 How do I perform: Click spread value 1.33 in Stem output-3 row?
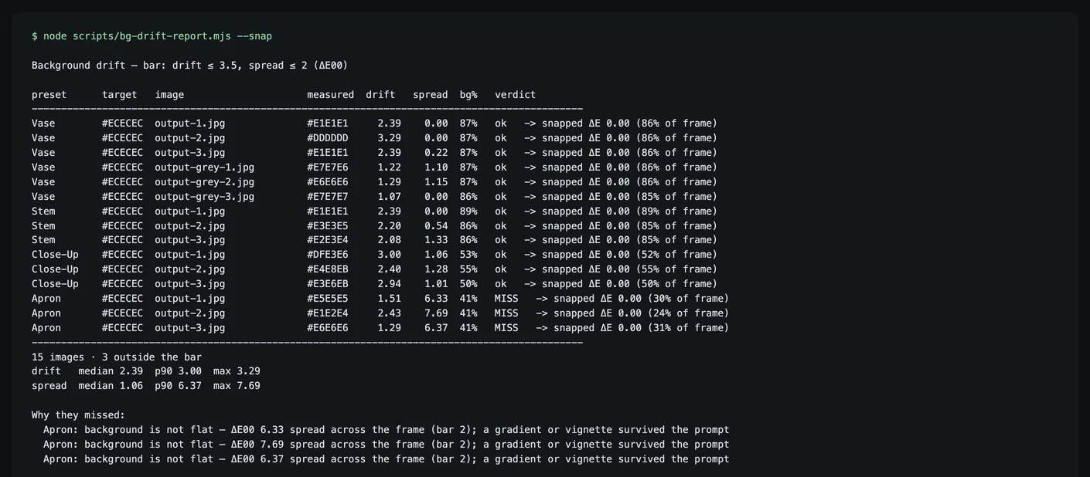pos(436,240)
